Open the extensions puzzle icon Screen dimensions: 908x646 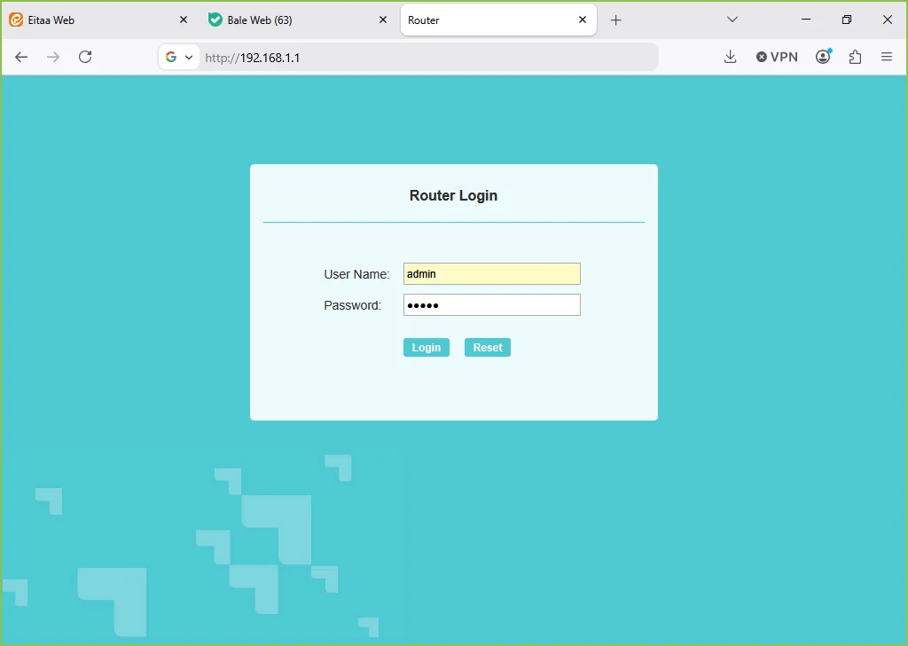point(856,57)
